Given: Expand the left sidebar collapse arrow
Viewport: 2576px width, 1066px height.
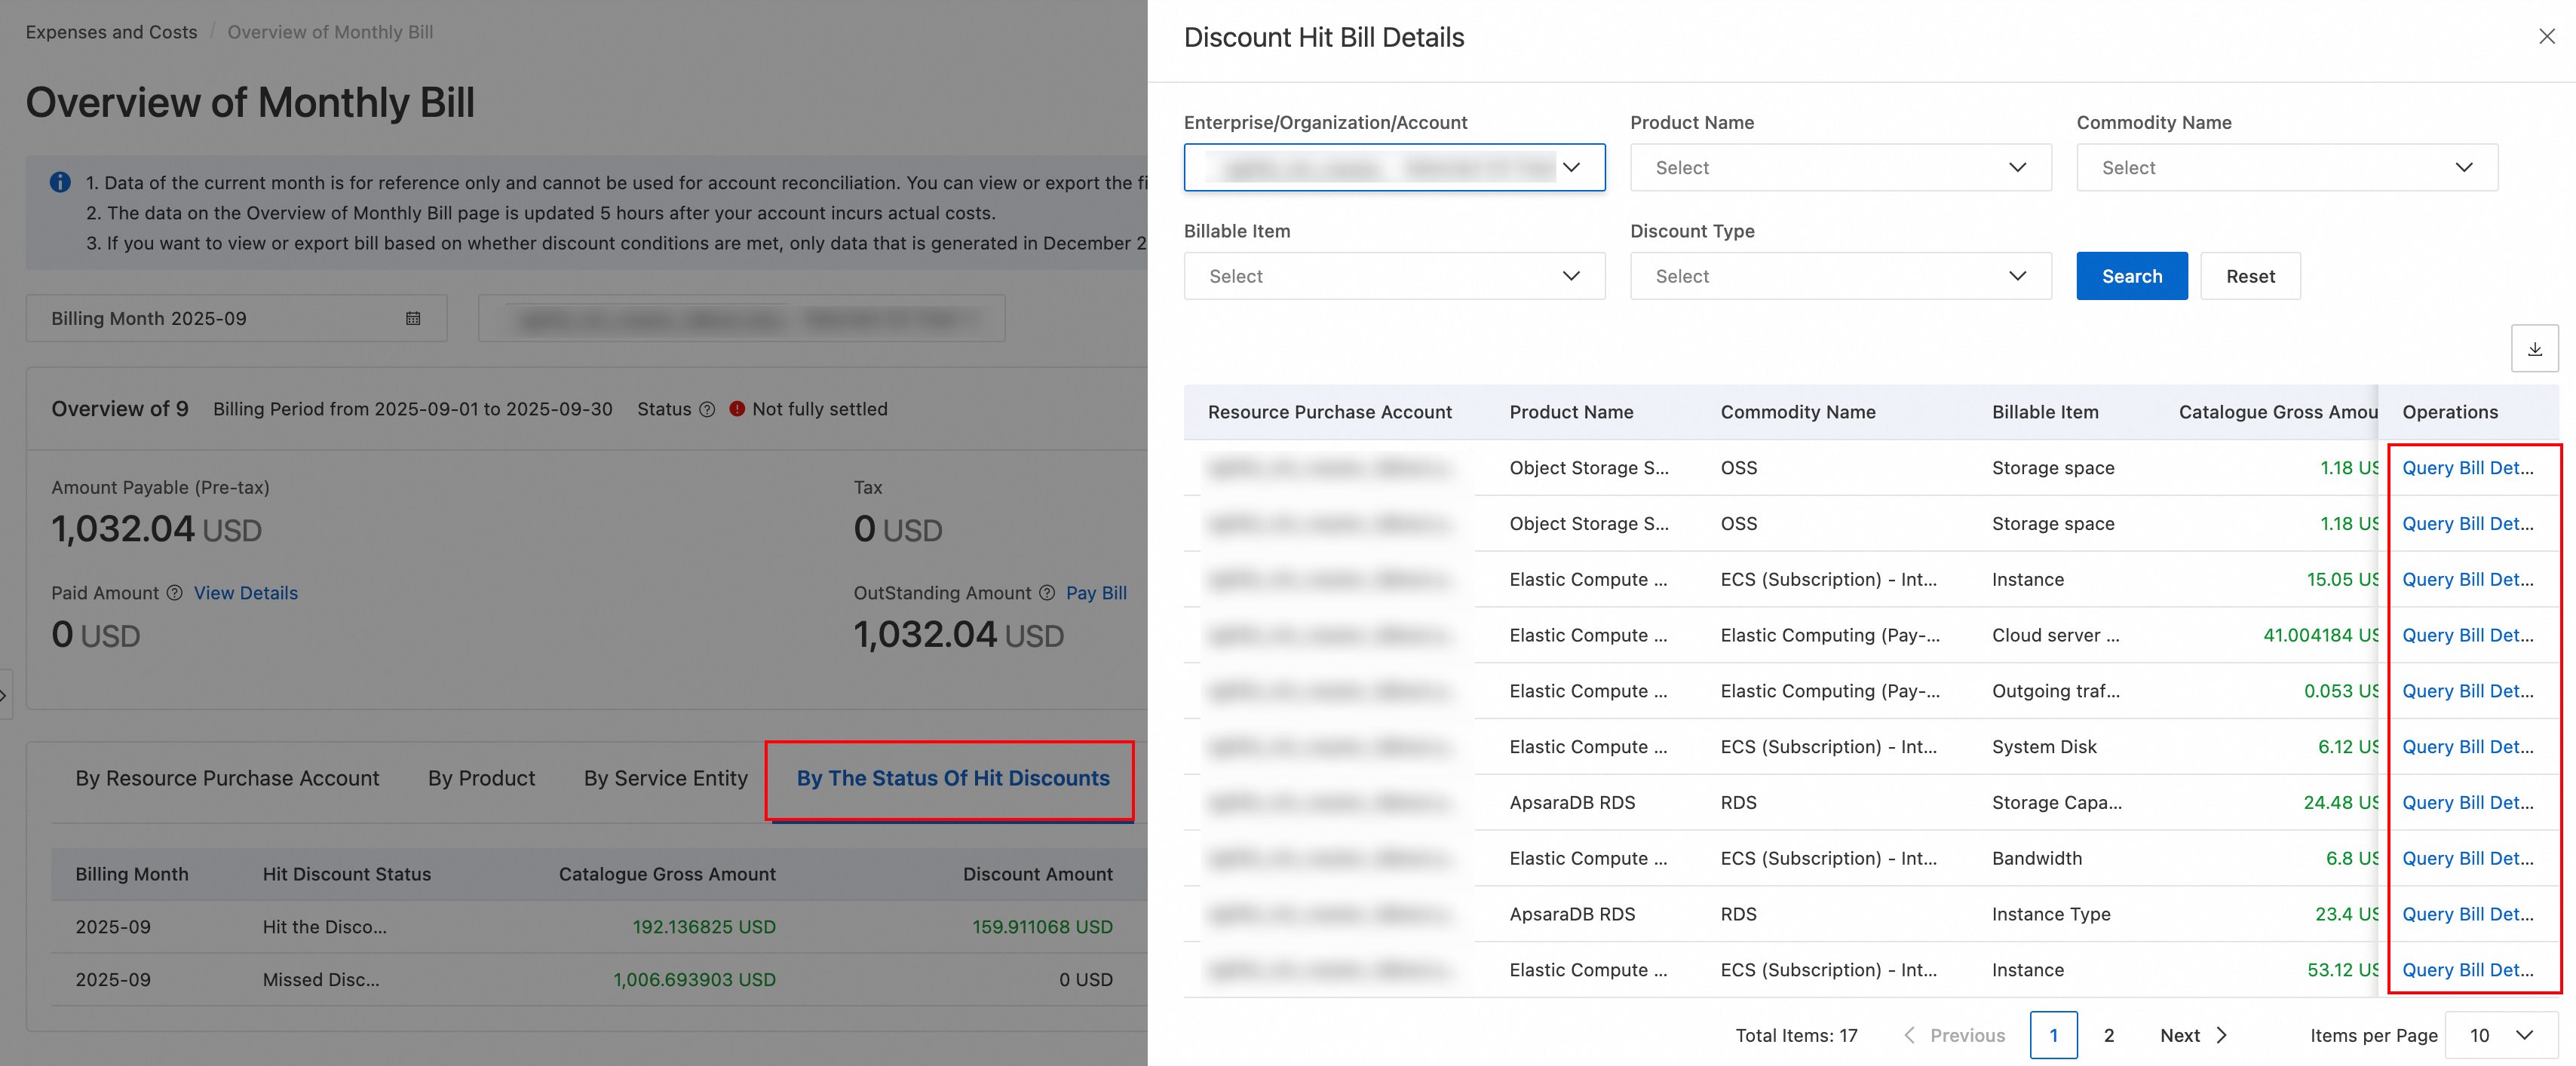Looking at the screenshot, I should (x=4, y=694).
